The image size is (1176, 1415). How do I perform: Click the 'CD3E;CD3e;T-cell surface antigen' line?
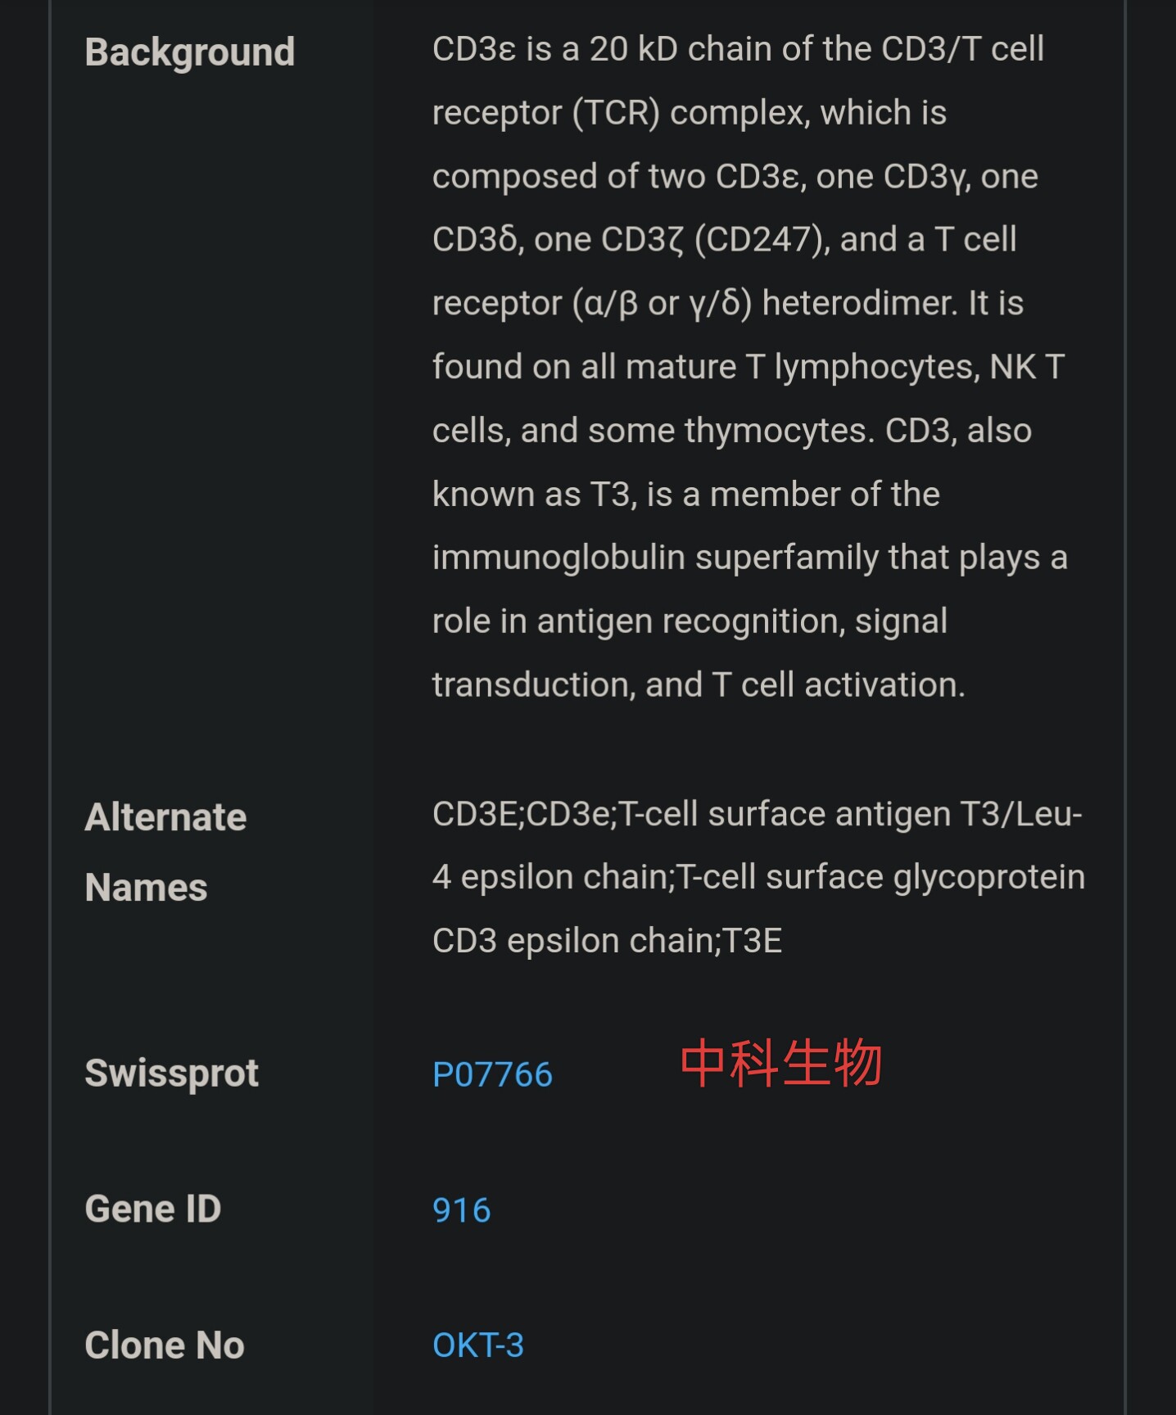(x=758, y=814)
